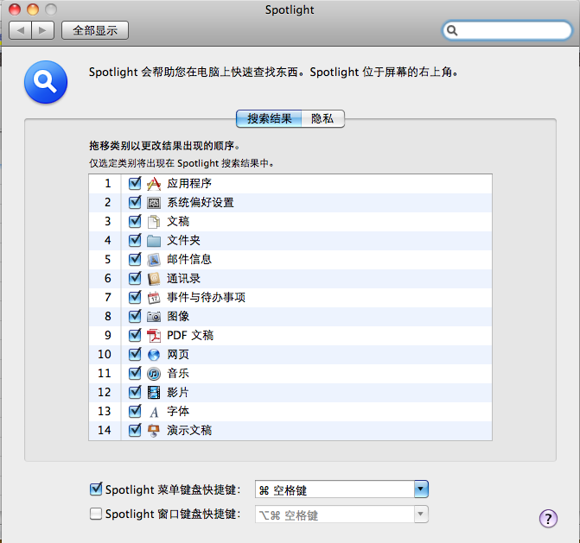Click the 音乐 iTunes icon

[x=154, y=374]
